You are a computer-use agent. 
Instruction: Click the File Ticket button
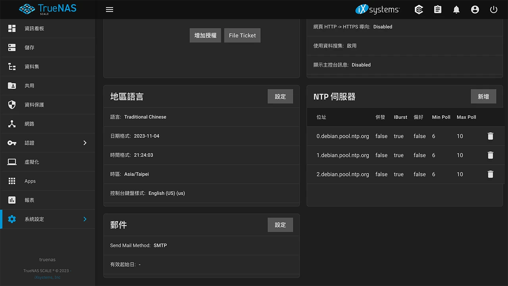(x=242, y=35)
